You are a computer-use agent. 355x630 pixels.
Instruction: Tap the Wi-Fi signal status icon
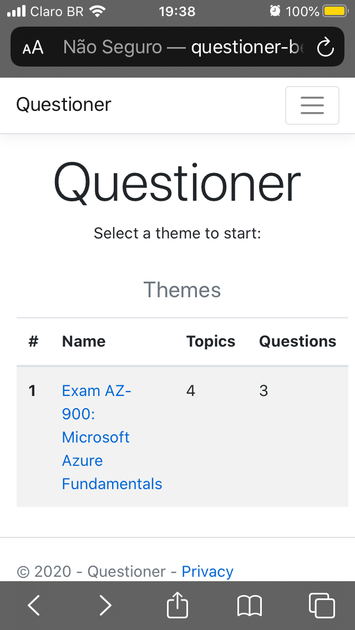tap(98, 11)
